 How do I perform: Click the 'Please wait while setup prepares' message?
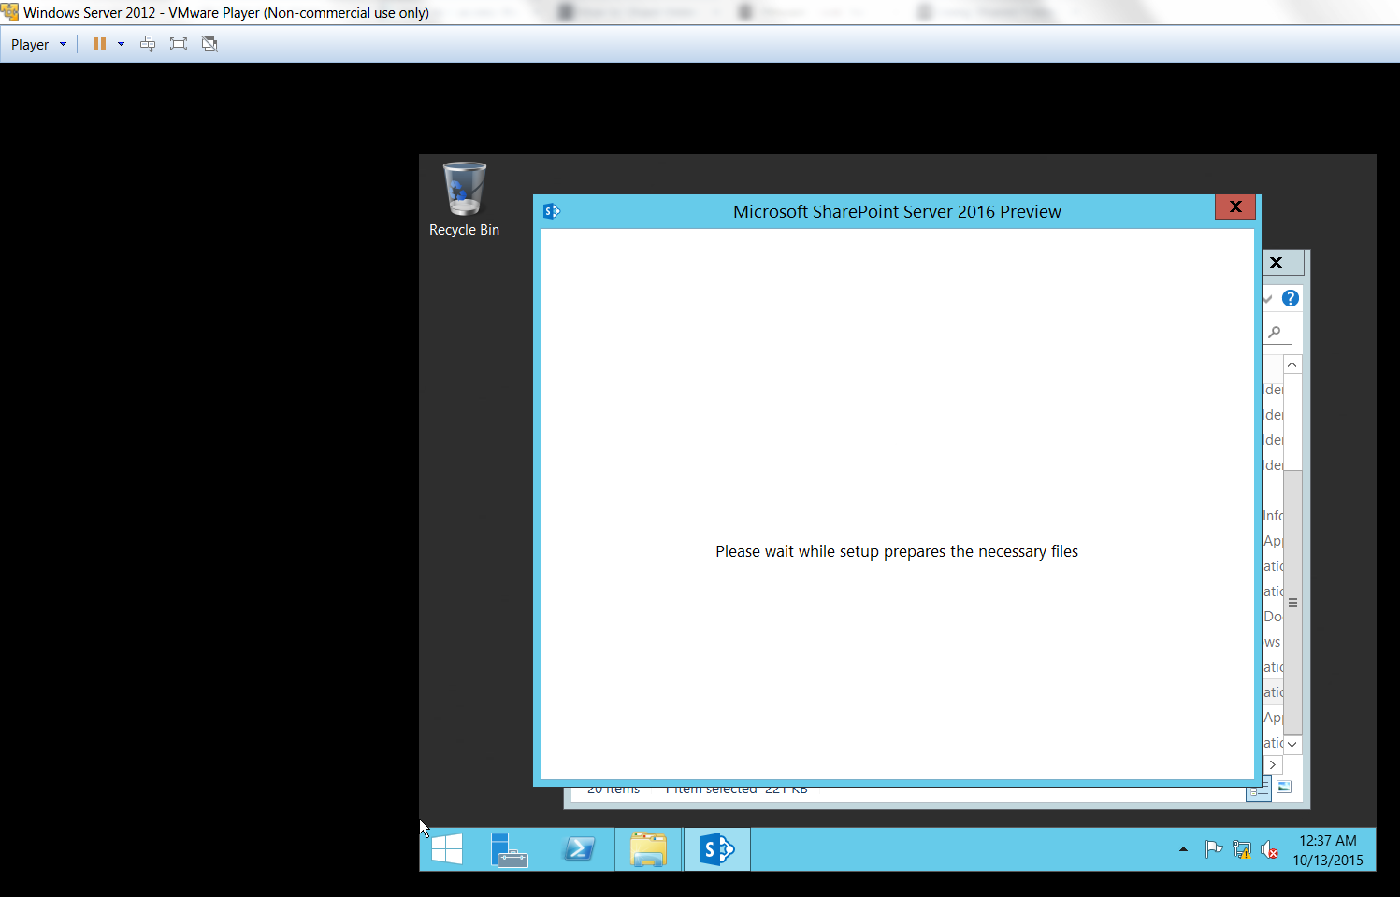pos(897,551)
